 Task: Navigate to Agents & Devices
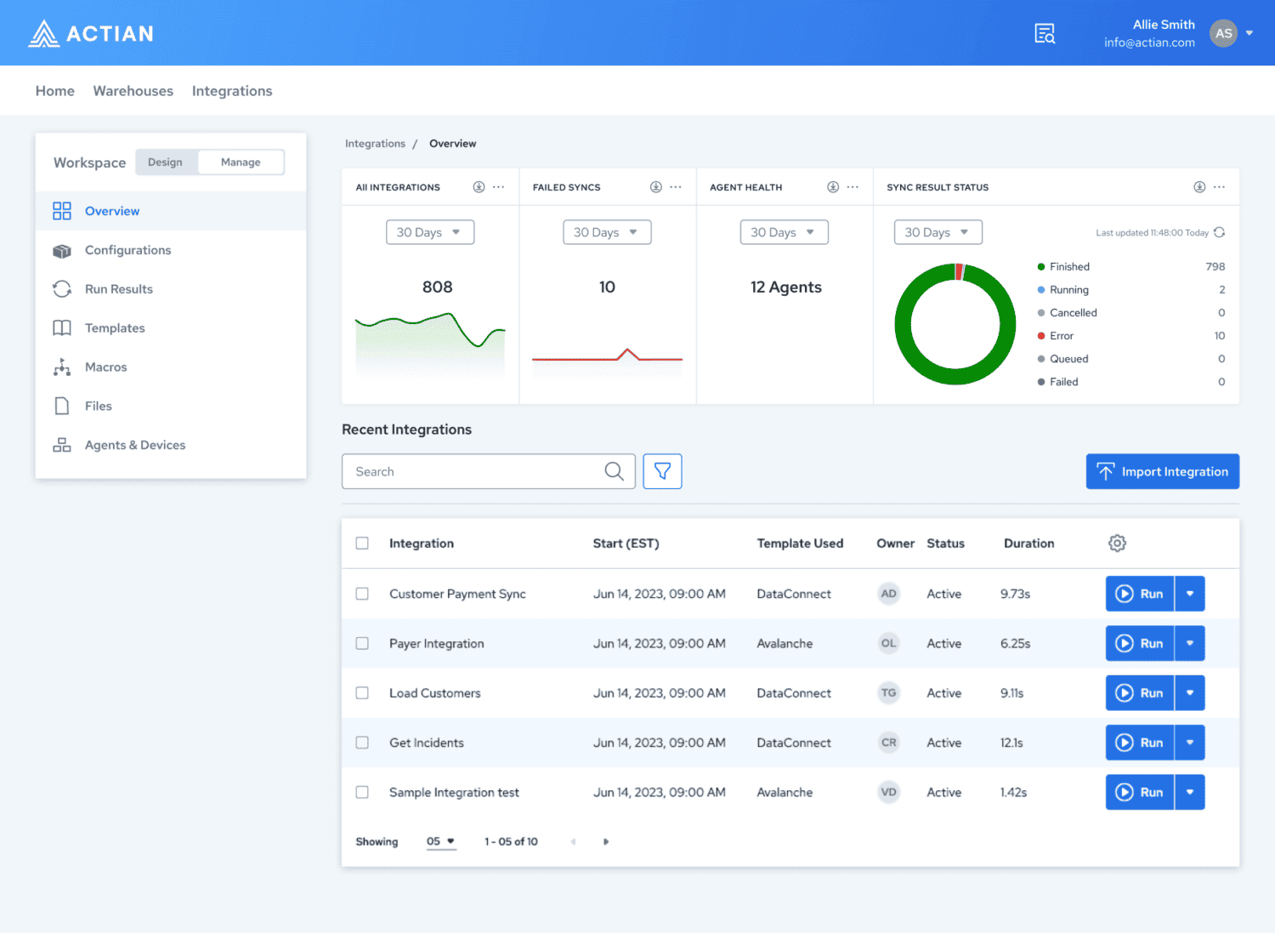[x=134, y=445]
